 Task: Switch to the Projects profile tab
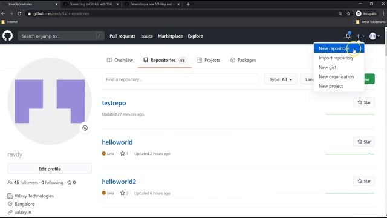208,60
